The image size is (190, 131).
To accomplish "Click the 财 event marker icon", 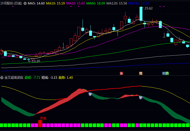I will click(164, 73).
